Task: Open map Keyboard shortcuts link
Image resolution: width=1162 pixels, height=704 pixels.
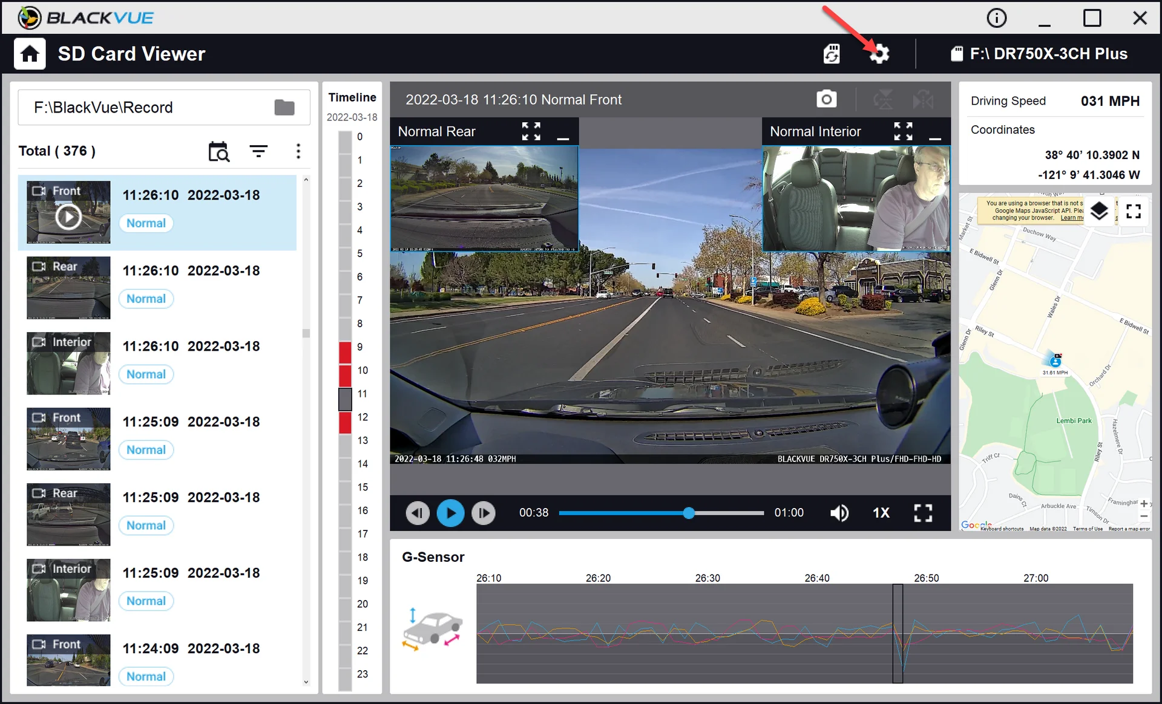Action: [x=1002, y=529]
